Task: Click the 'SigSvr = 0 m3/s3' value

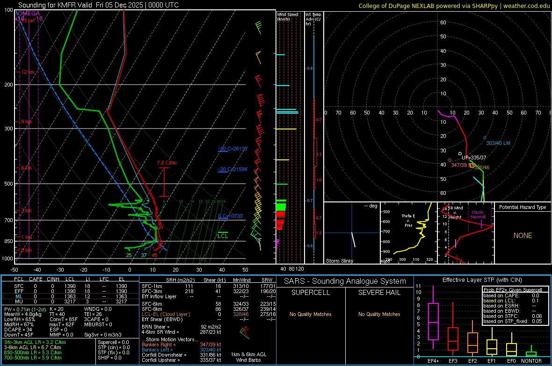Action: (x=103, y=335)
